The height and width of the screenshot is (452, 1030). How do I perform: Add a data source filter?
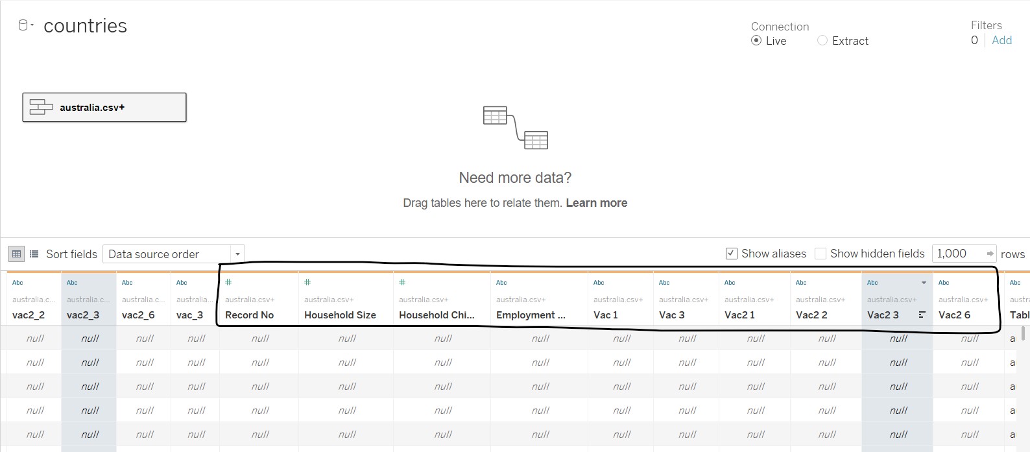[x=1001, y=40]
